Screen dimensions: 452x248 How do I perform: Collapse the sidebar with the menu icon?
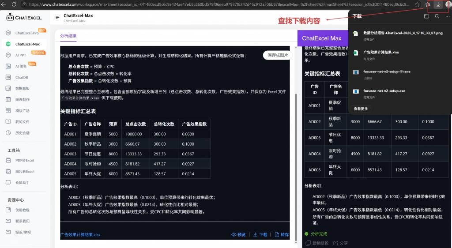tap(57, 18)
